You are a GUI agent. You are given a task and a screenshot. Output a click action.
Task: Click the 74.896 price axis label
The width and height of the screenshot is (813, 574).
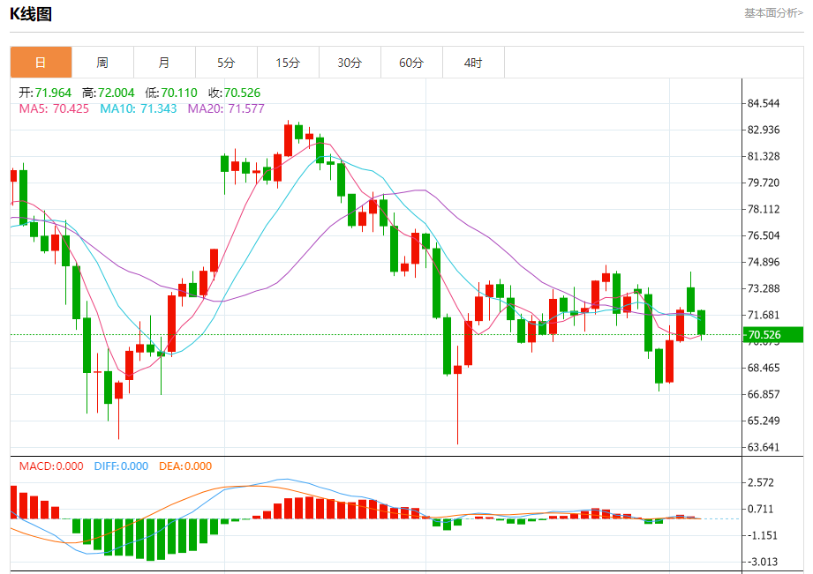point(764,262)
